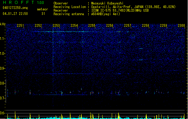Click the 2254 time marker
The width and height of the screenshot is (188, 119).
[x=74, y=26]
